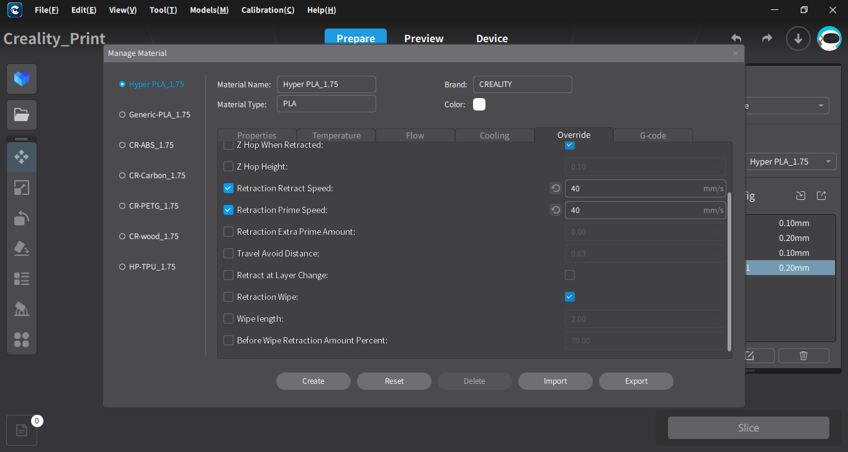Delete profile using the trash icon
This screenshot has height=452, width=848.
803,356
